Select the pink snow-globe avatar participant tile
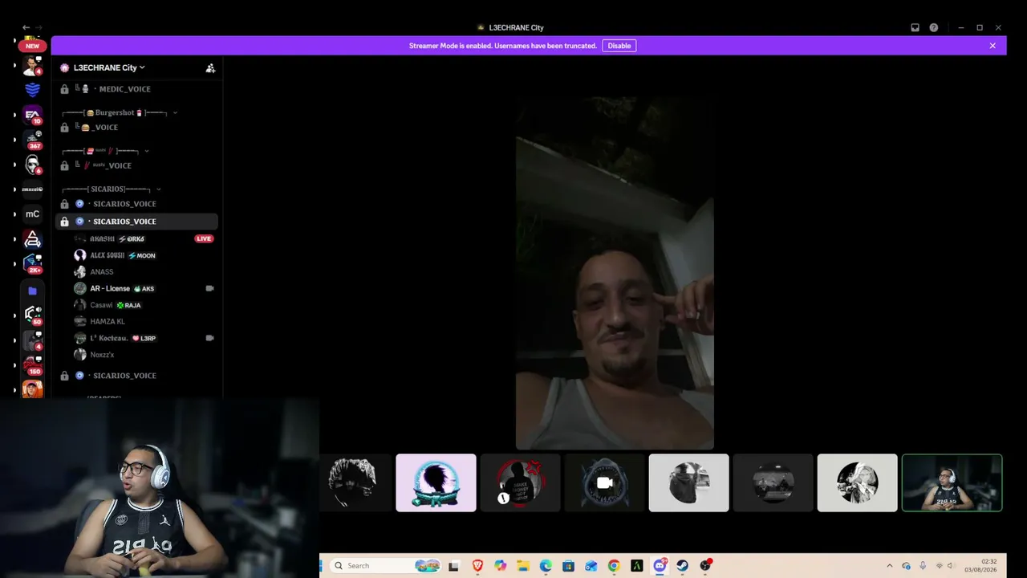 [x=436, y=482]
